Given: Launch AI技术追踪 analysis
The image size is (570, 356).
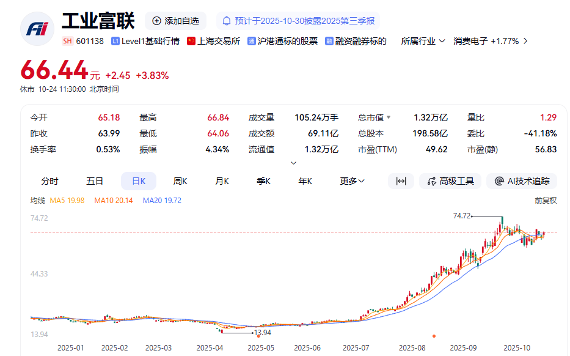Looking at the screenshot, I should point(522,181).
